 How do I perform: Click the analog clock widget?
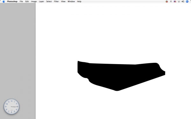pyautogui.click(x=11, y=107)
